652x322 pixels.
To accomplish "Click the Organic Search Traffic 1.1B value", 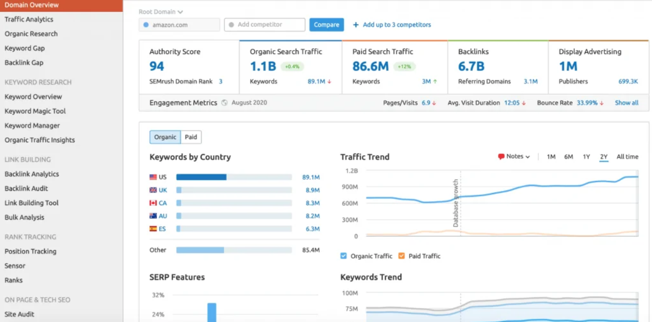I will [263, 67].
